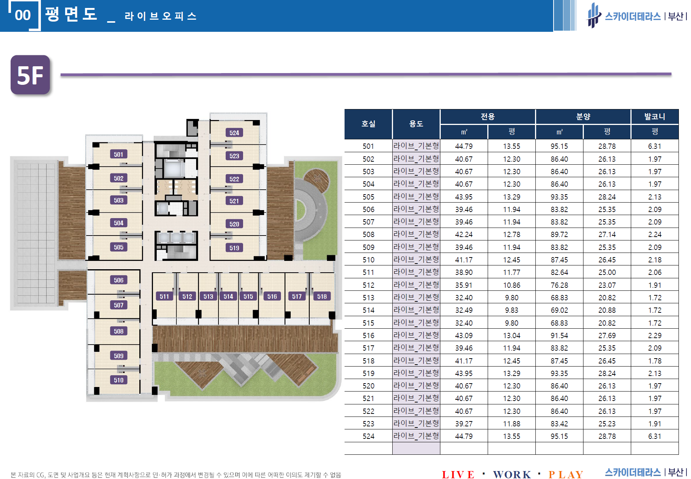
Task: Click 39.27 in the table row for 523
Action: 464,424
